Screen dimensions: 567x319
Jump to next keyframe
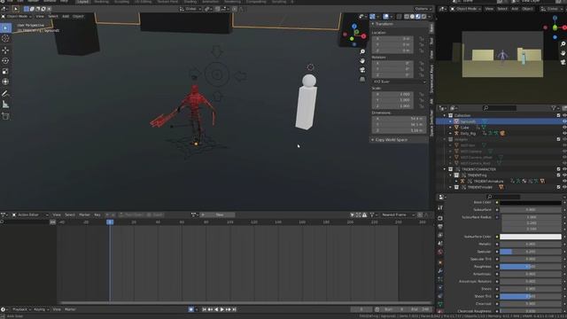pos(229,309)
